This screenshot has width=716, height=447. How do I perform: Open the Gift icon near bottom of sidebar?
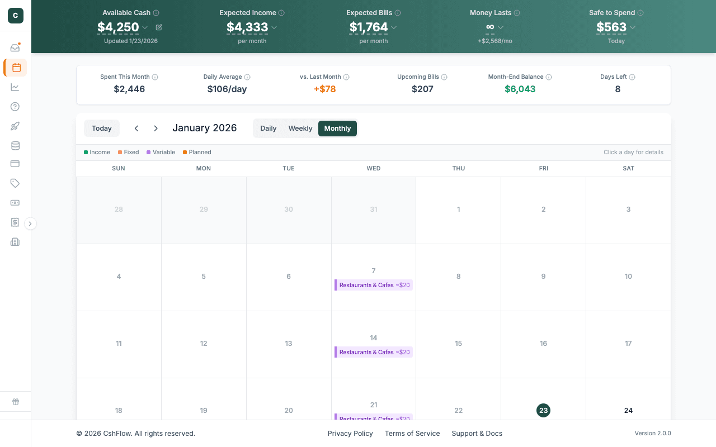[x=15, y=401]
